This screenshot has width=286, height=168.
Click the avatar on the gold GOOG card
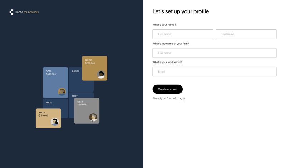point(101,74)
